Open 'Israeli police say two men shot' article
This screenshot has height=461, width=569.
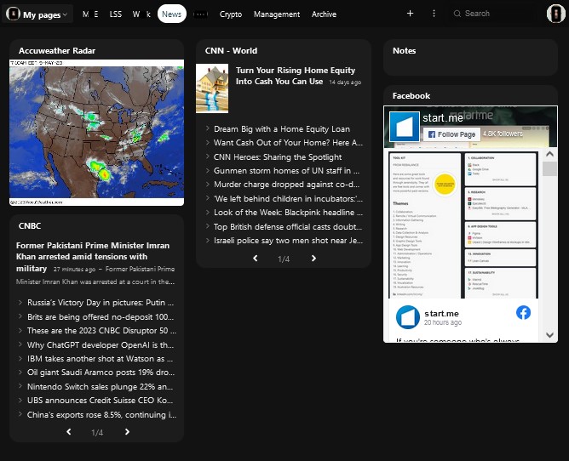click(288, 241)
